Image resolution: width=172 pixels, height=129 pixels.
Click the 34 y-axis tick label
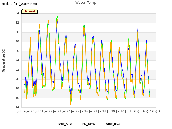pyautogui.click(x=17, y=13)
